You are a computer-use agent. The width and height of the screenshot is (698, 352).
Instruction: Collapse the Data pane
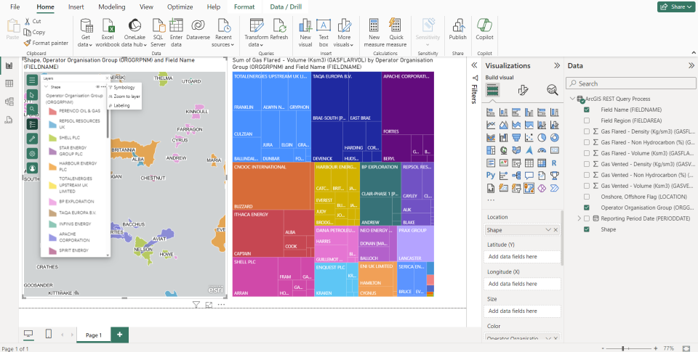coord(691,65)
